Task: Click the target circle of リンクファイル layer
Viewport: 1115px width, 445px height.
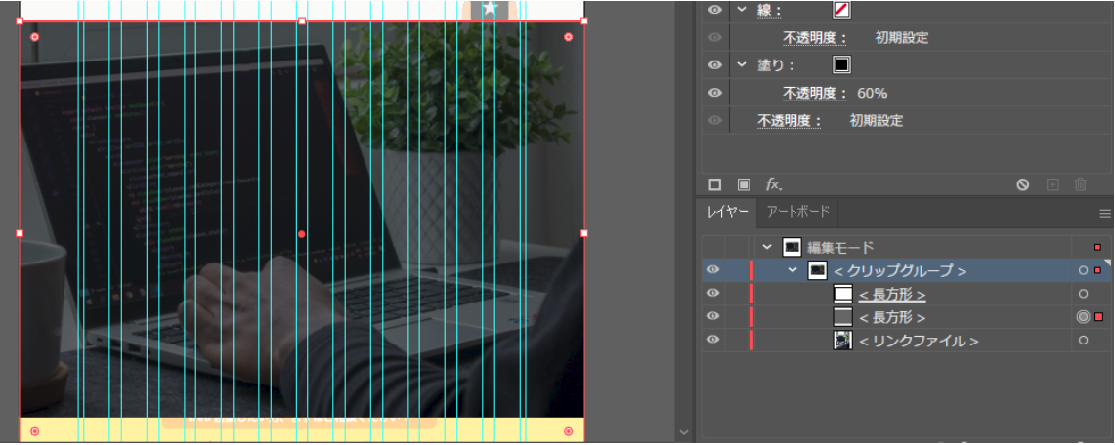Action: [x=1083, y=341]
